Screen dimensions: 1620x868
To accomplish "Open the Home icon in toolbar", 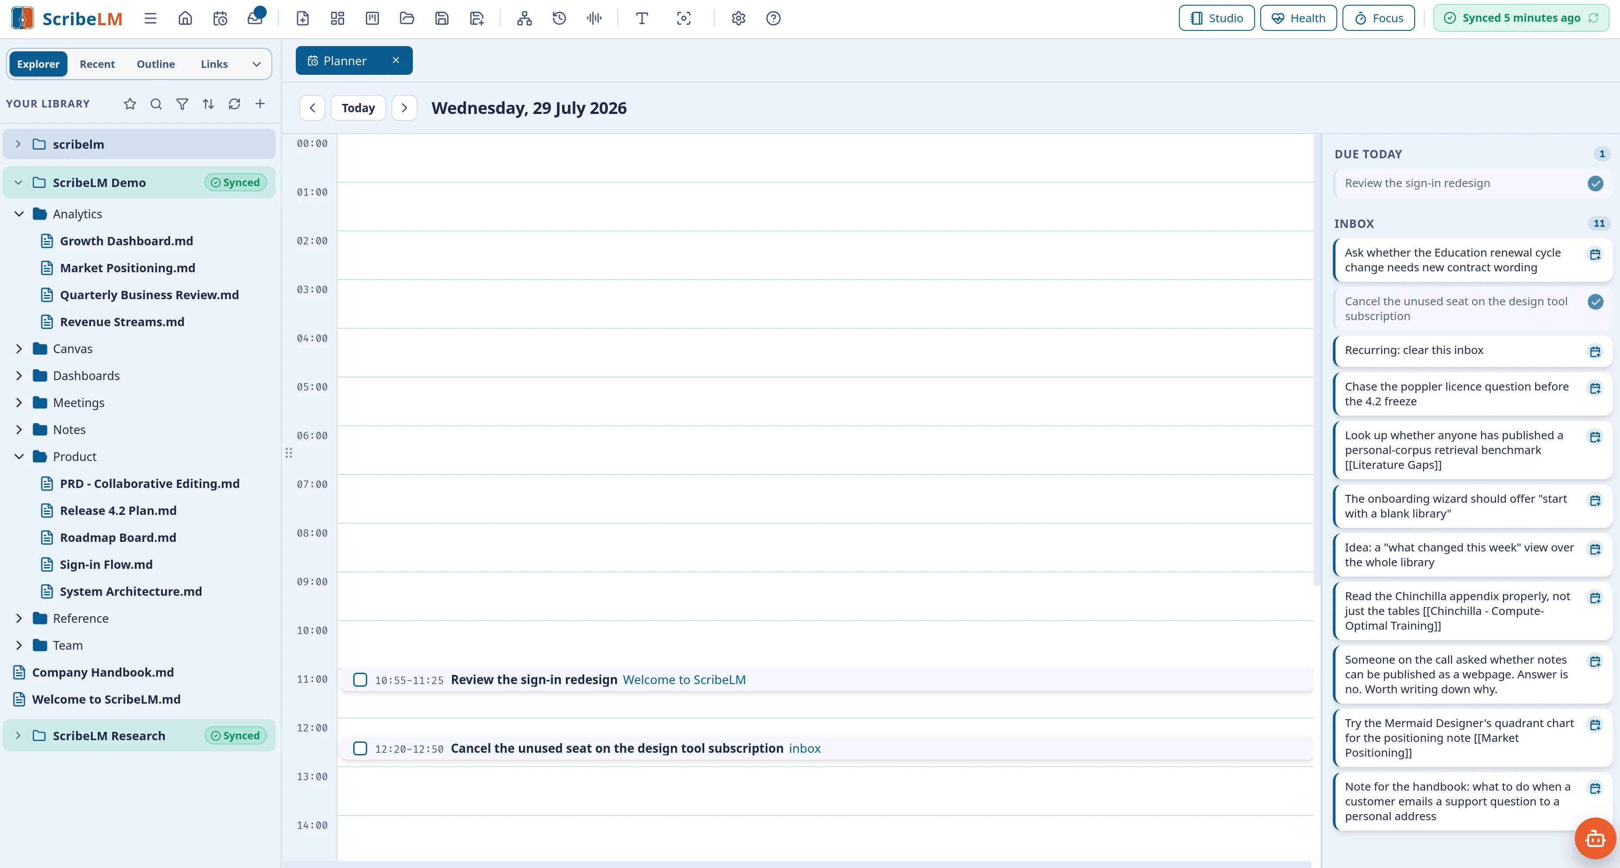I will click(x=185, y=18).
